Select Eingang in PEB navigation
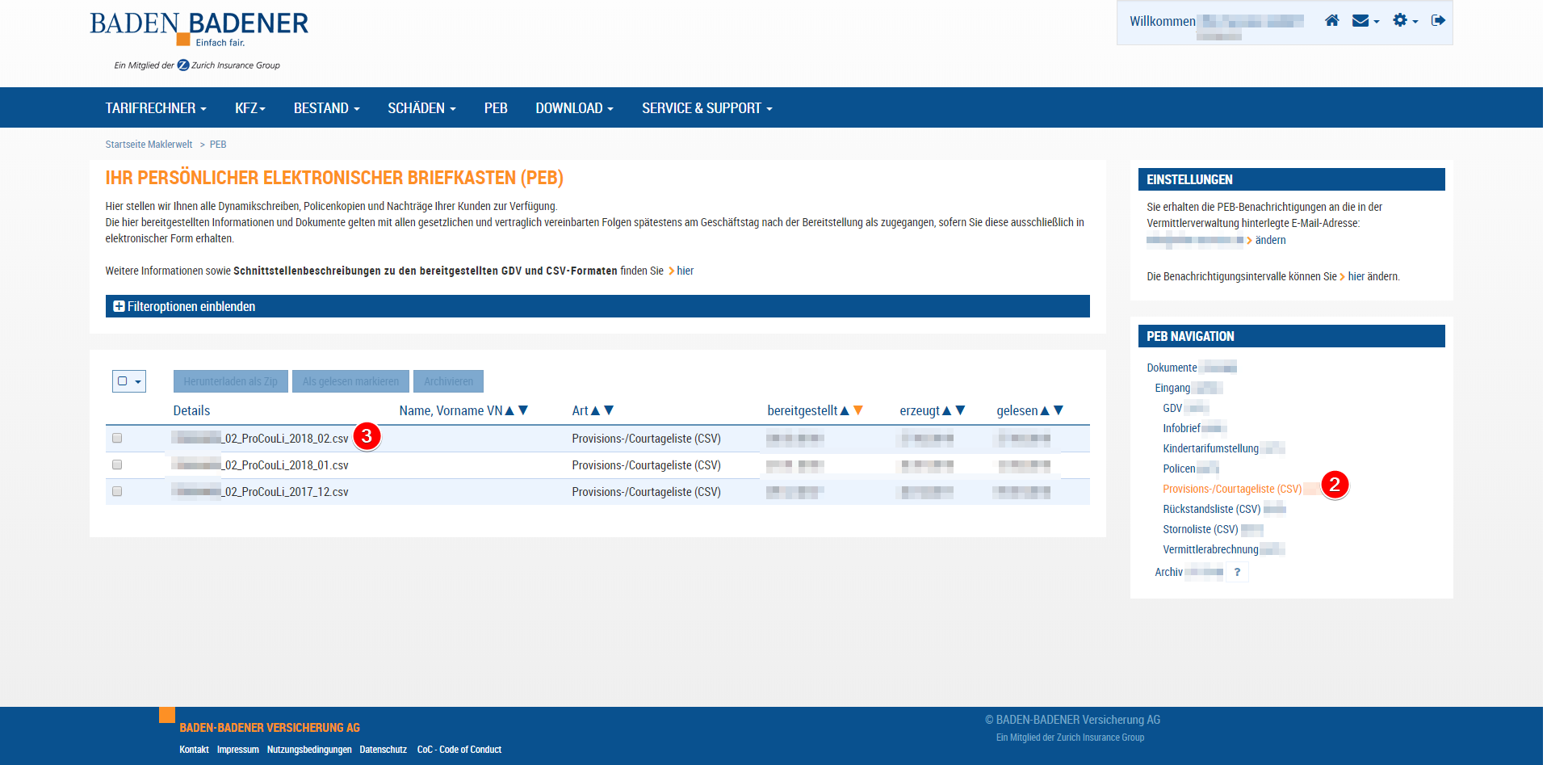 pyautogui.click(x=1172, y=388)
